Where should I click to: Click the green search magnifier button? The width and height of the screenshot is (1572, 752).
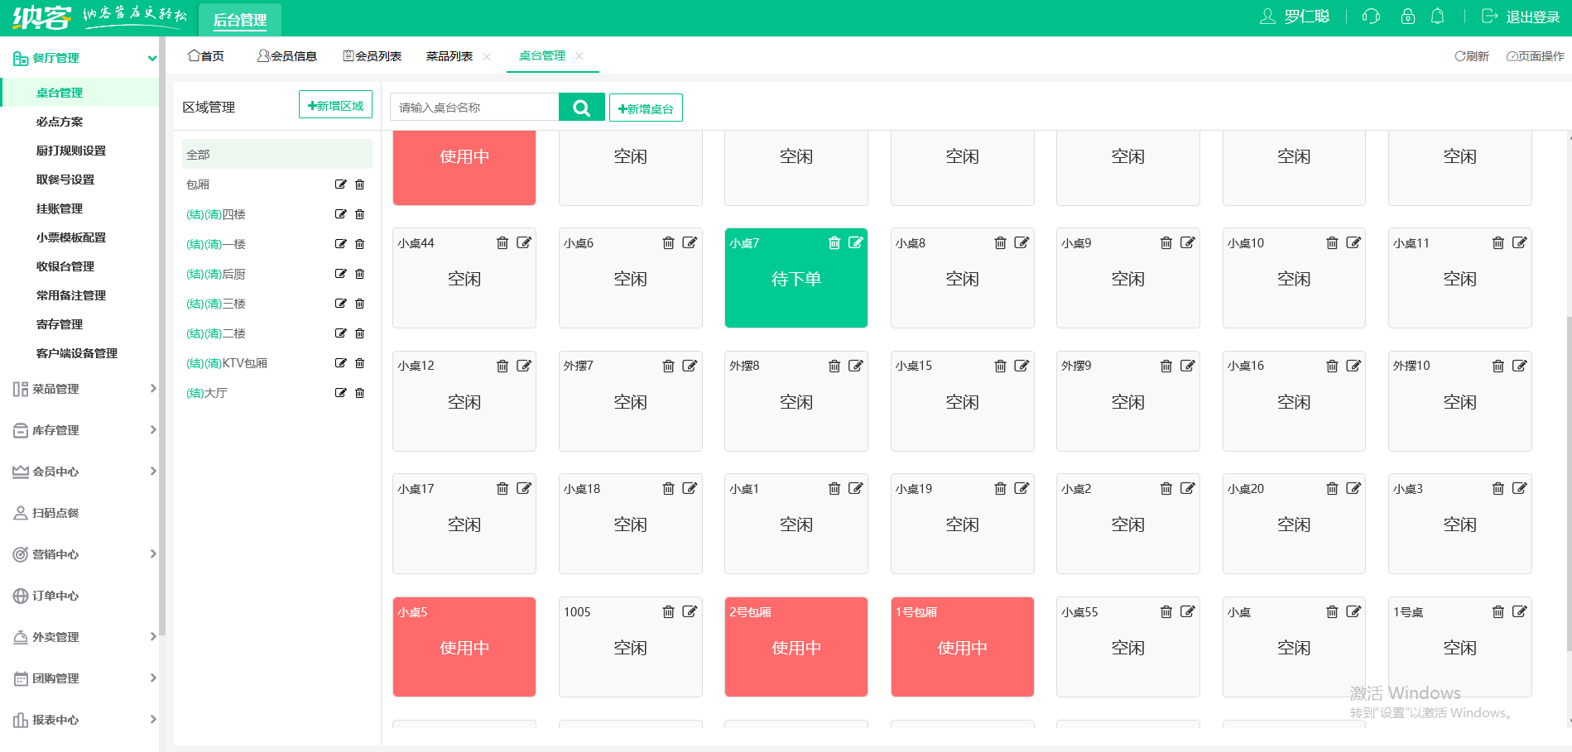[581, 107]
